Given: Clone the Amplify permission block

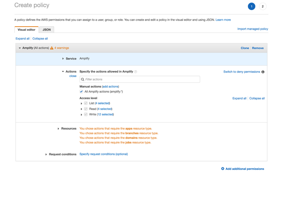Looking at the screenshot, I should point(245,48).
